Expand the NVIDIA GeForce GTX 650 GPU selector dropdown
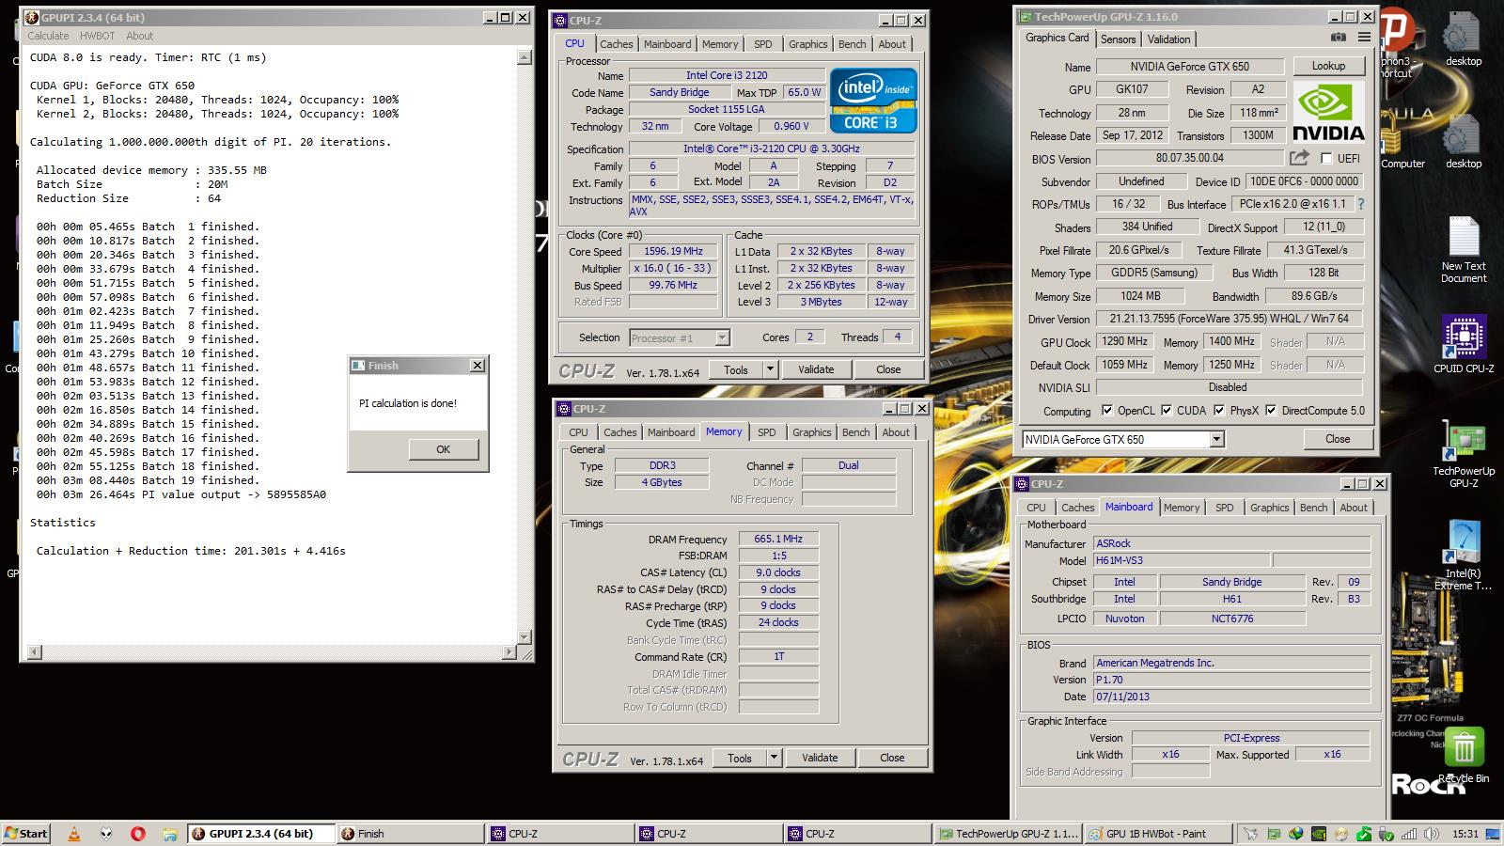1504x846 pixels. click(1216, 439)
